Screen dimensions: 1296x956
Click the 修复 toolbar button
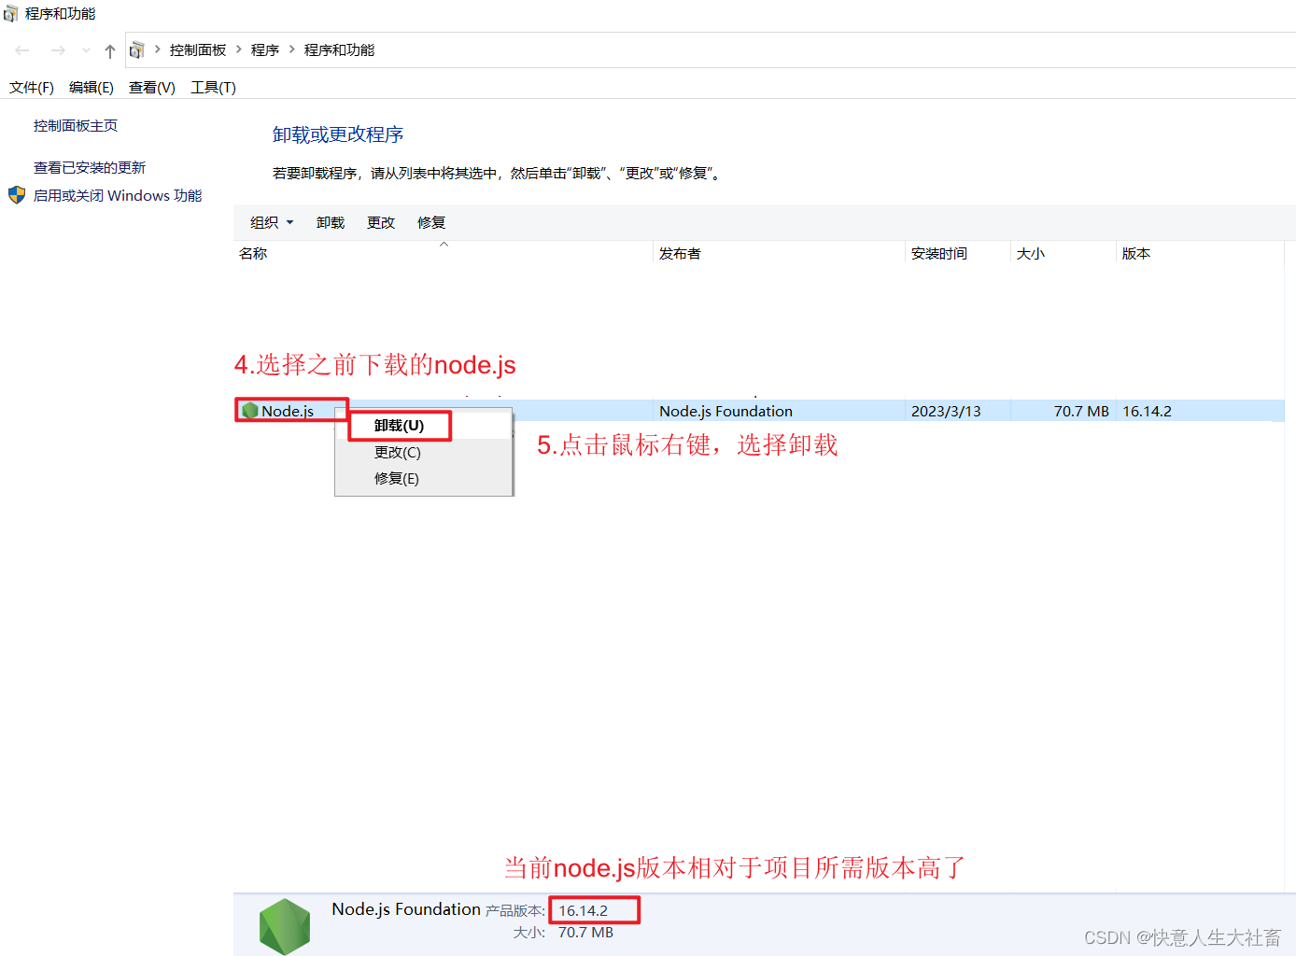pyautogui.click(x=431, y=223)
